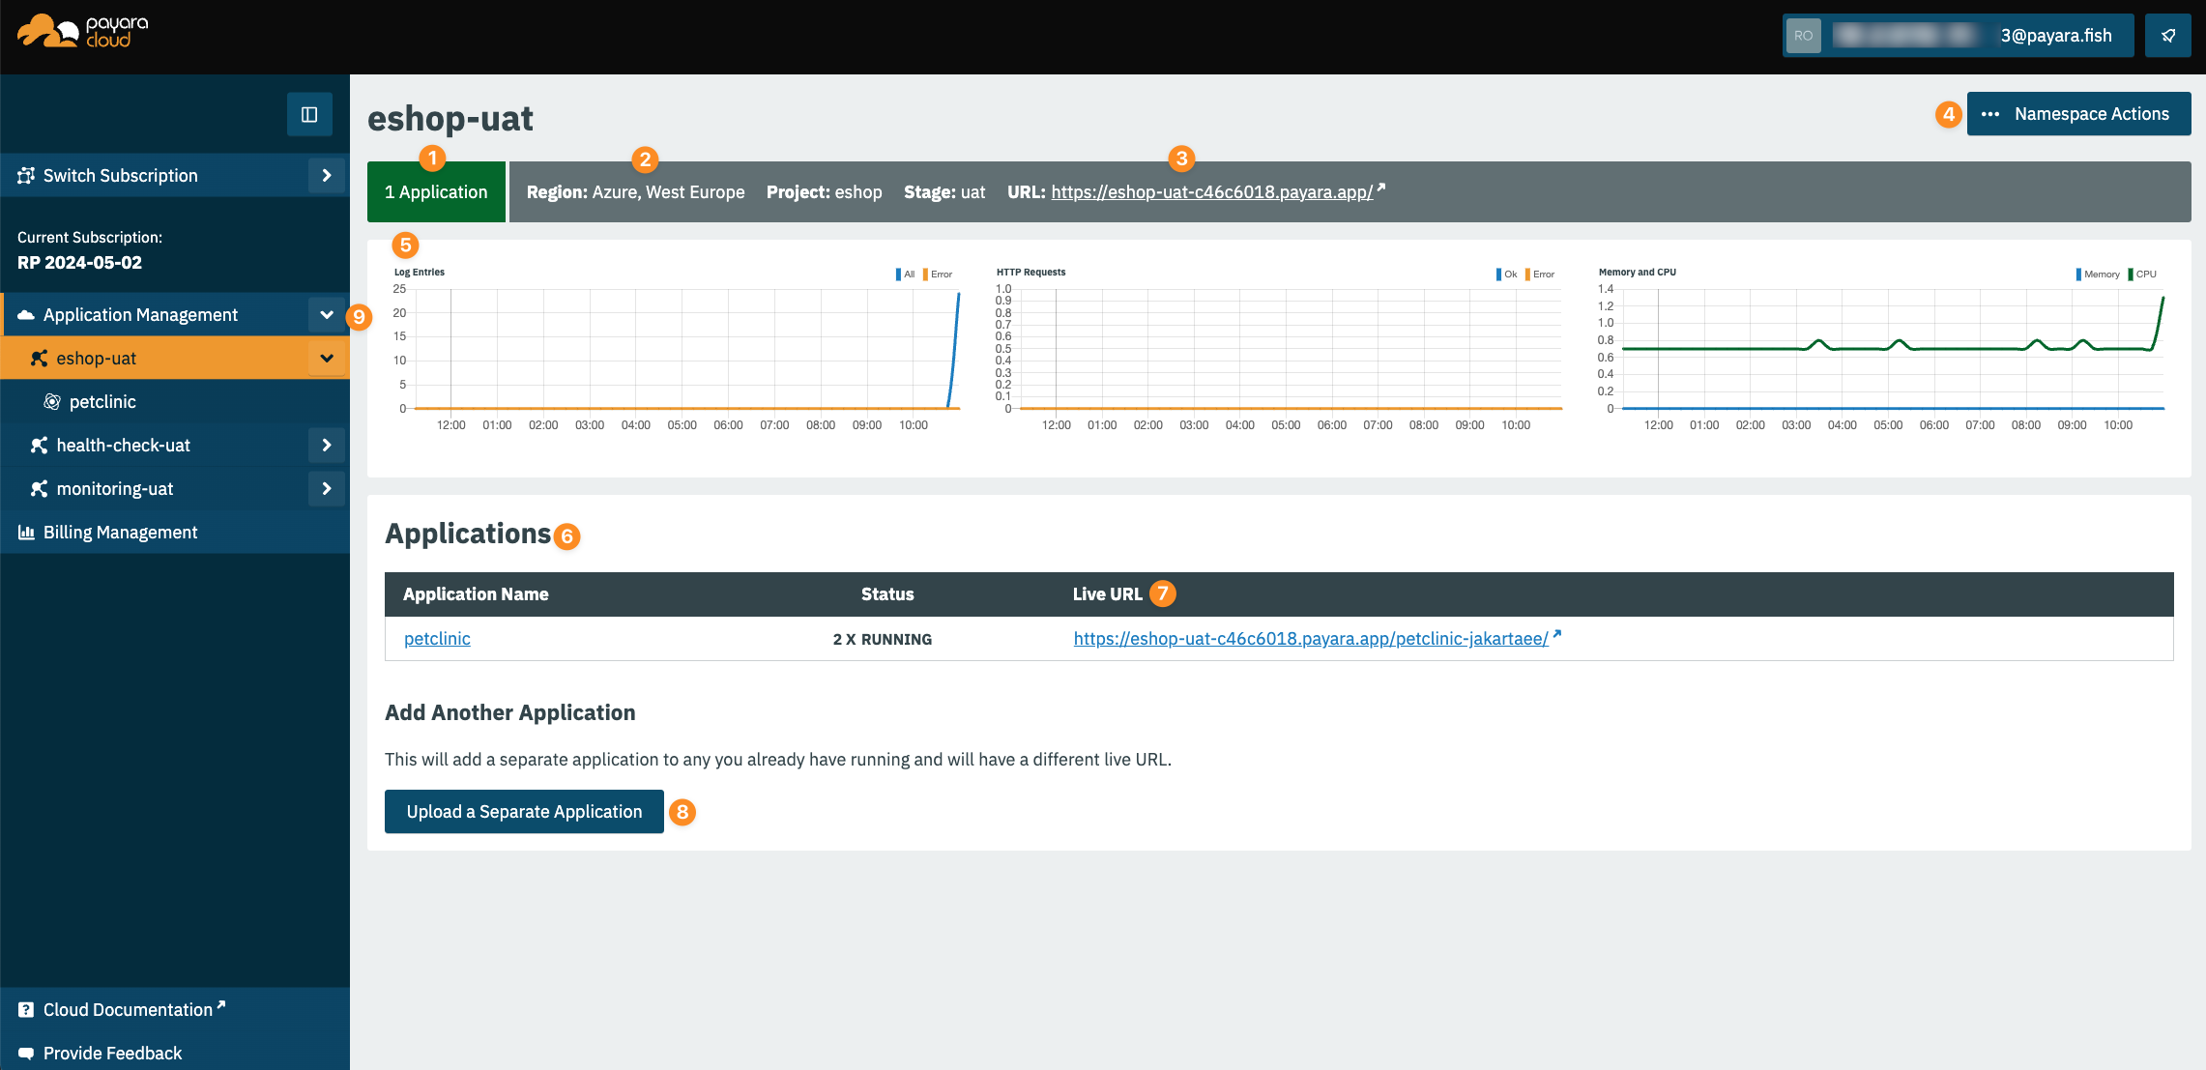Toggle the Memory color swatch in the legend
The image size is (2206, 1070).
click(x=2079, y=275)
